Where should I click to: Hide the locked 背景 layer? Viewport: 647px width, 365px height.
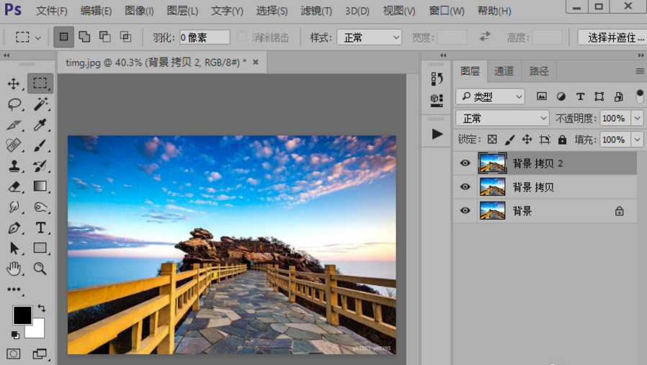pos(465,211)
